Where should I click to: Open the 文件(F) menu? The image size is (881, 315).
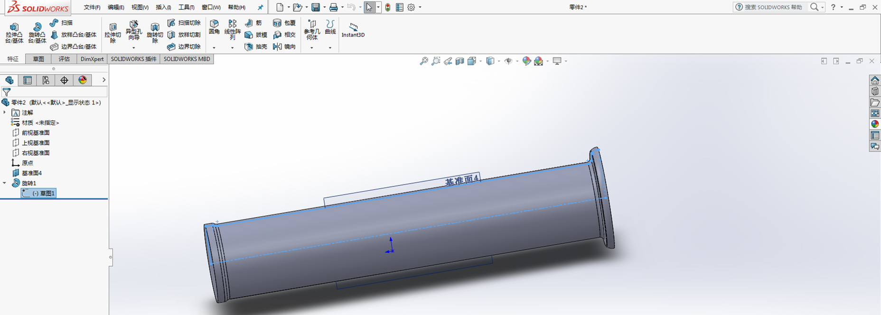(92, 7)
